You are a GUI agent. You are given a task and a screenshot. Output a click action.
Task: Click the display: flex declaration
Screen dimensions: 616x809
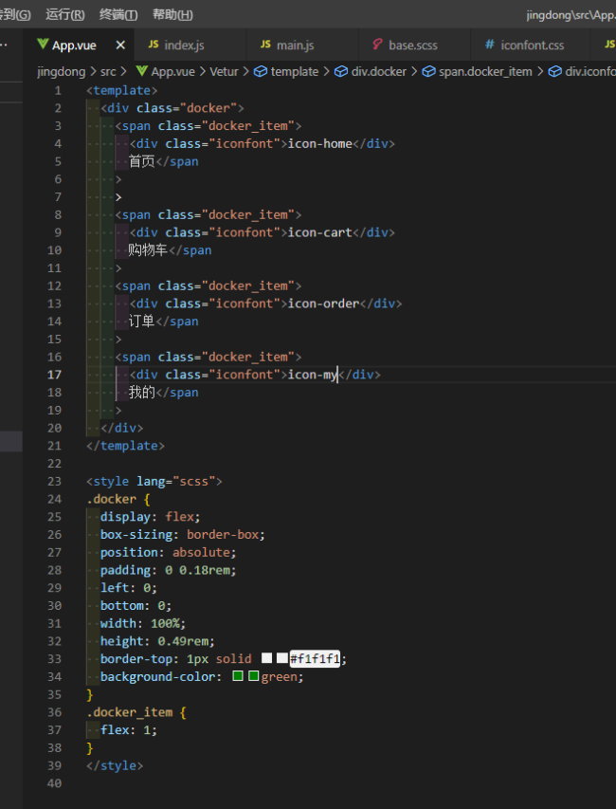tap(151, 517)
